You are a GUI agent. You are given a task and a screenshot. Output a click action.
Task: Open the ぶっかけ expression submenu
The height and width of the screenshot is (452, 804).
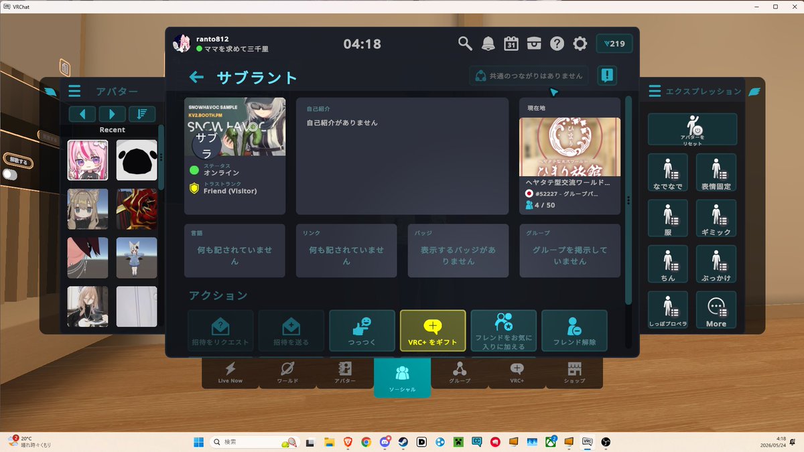coord(716,264)
